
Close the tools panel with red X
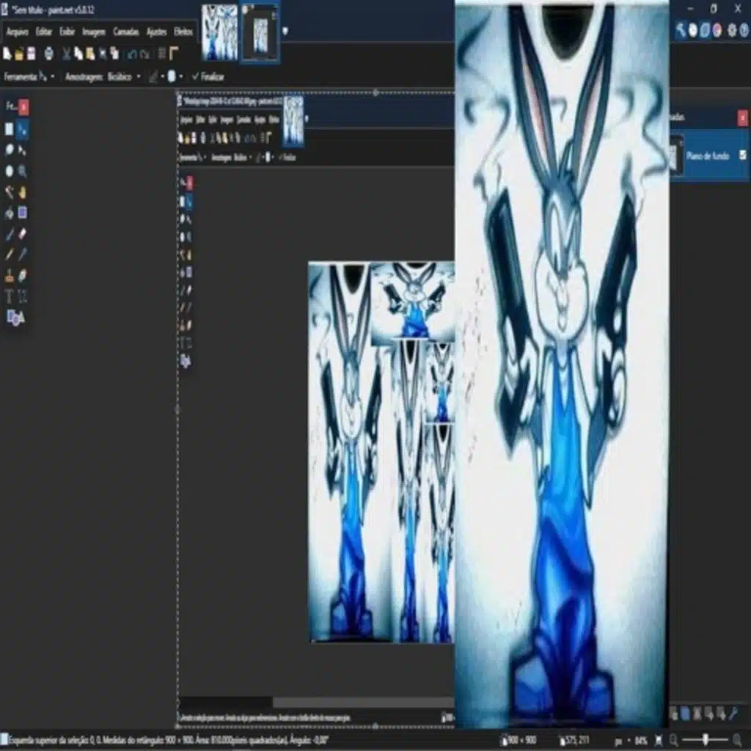coord(24,107)
